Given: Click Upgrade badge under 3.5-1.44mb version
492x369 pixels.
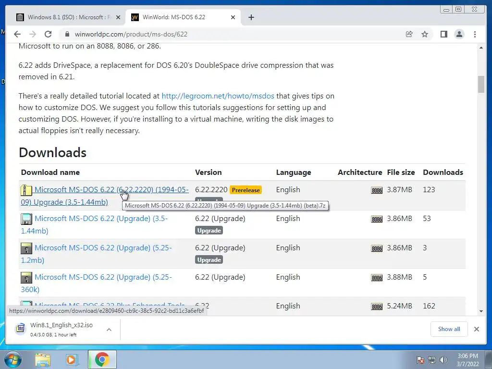Looking at the screenshot, I should point(209,230).
